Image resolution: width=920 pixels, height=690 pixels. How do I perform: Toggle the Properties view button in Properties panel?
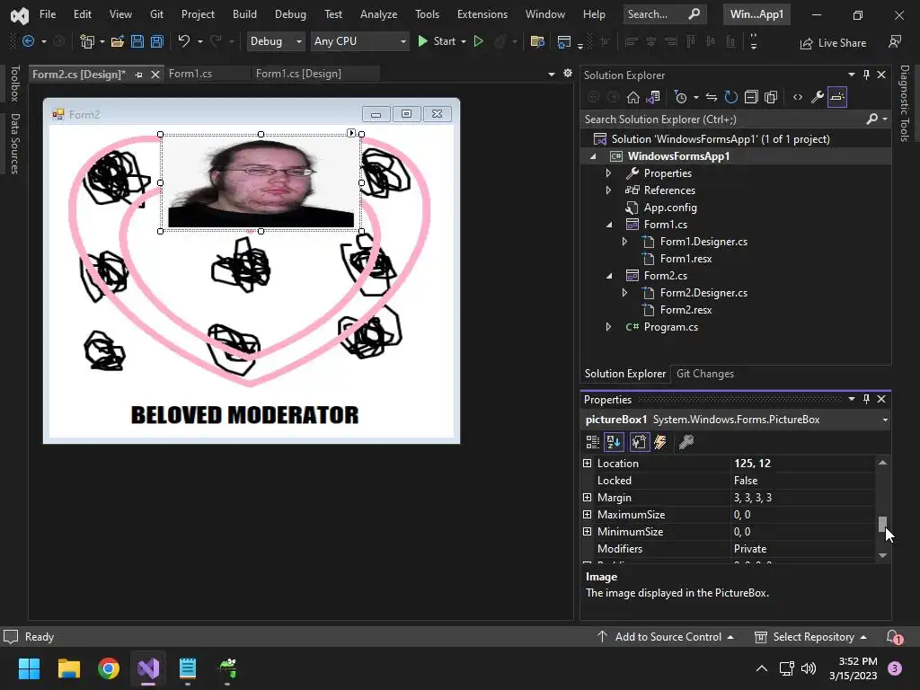coord(640,442)
